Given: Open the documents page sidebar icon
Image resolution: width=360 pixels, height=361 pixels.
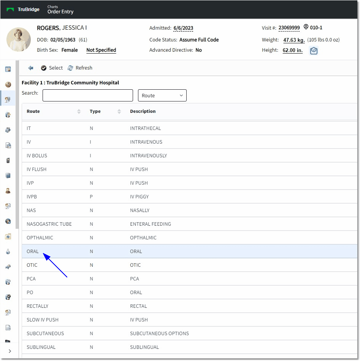Looking at the screenshot, I should click(8, 145).
